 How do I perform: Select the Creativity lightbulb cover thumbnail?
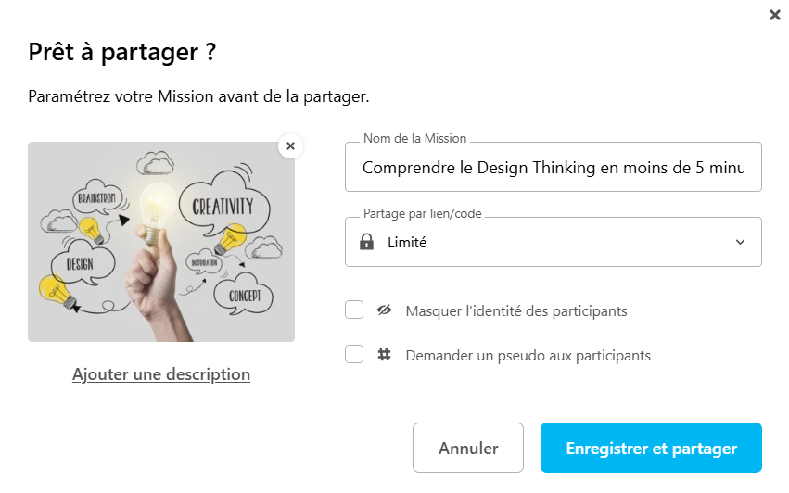pyautogui.click(x=161, y=242)
